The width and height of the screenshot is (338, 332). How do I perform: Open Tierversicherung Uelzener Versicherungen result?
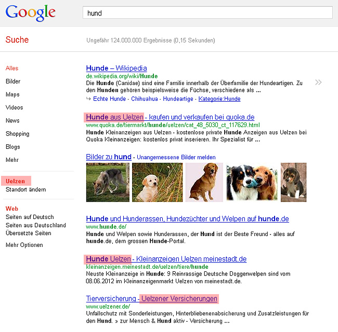[x=151, y=299]
